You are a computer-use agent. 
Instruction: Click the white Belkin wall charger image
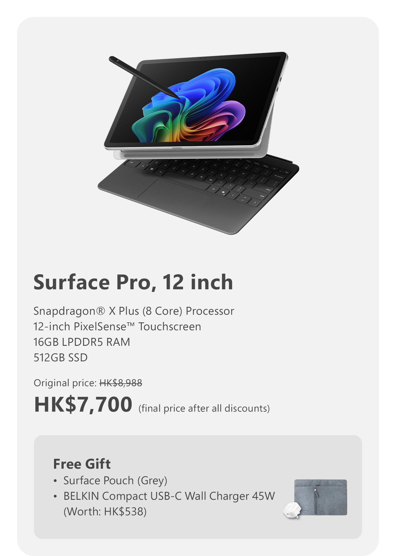click(292, 510)
